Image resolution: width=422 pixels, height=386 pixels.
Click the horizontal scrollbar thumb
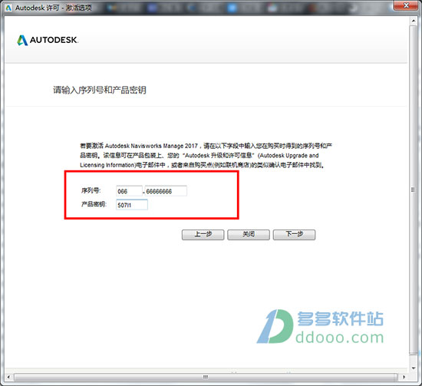(x=206, y=377)
